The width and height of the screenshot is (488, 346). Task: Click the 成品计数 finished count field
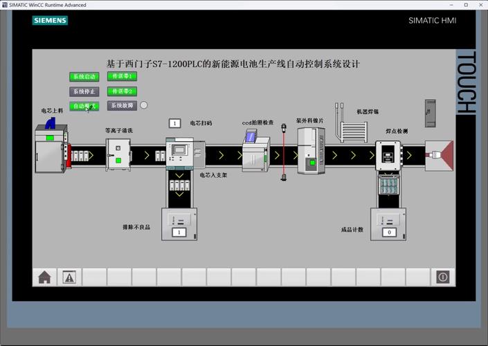pos(389,233)
